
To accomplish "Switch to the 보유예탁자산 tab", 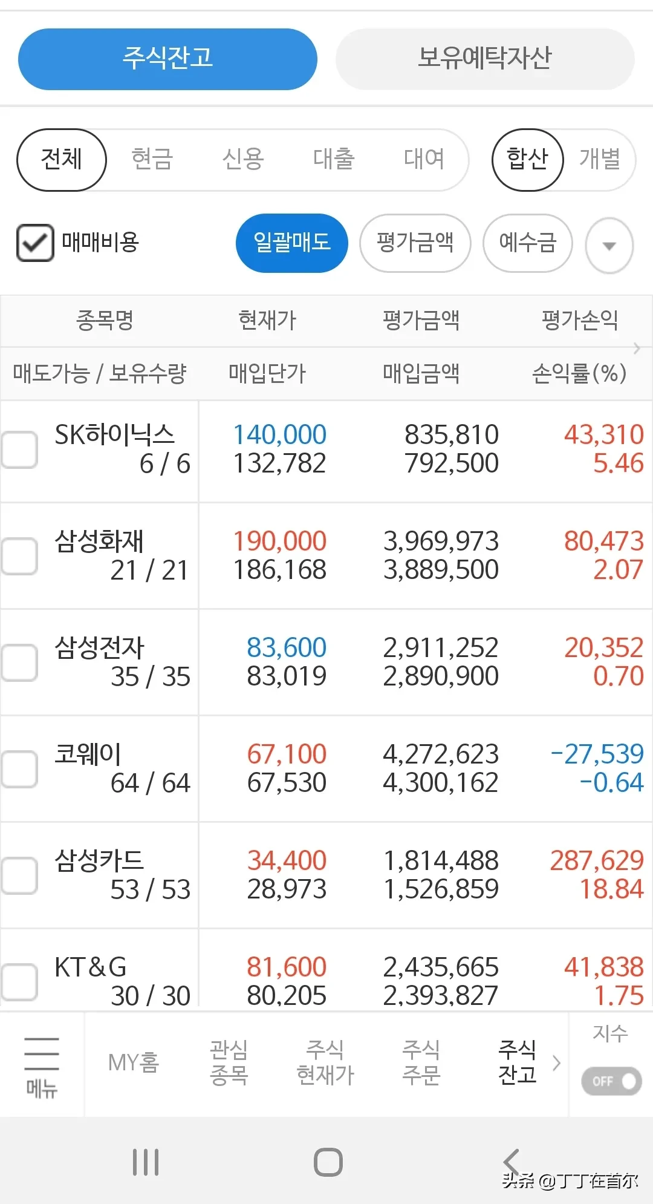I will [485, 59].
